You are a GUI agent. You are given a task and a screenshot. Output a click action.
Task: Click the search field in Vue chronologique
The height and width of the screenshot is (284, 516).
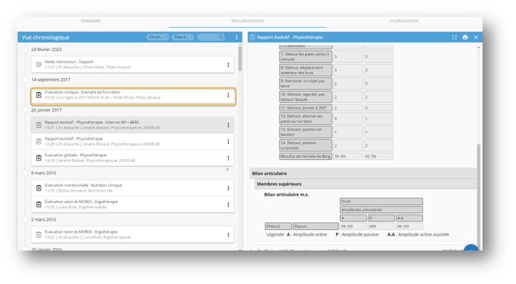214,37
